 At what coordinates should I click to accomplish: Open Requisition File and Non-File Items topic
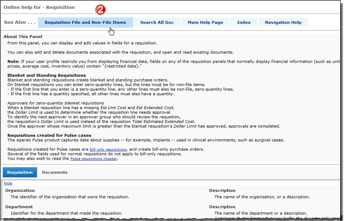(85, 23)
